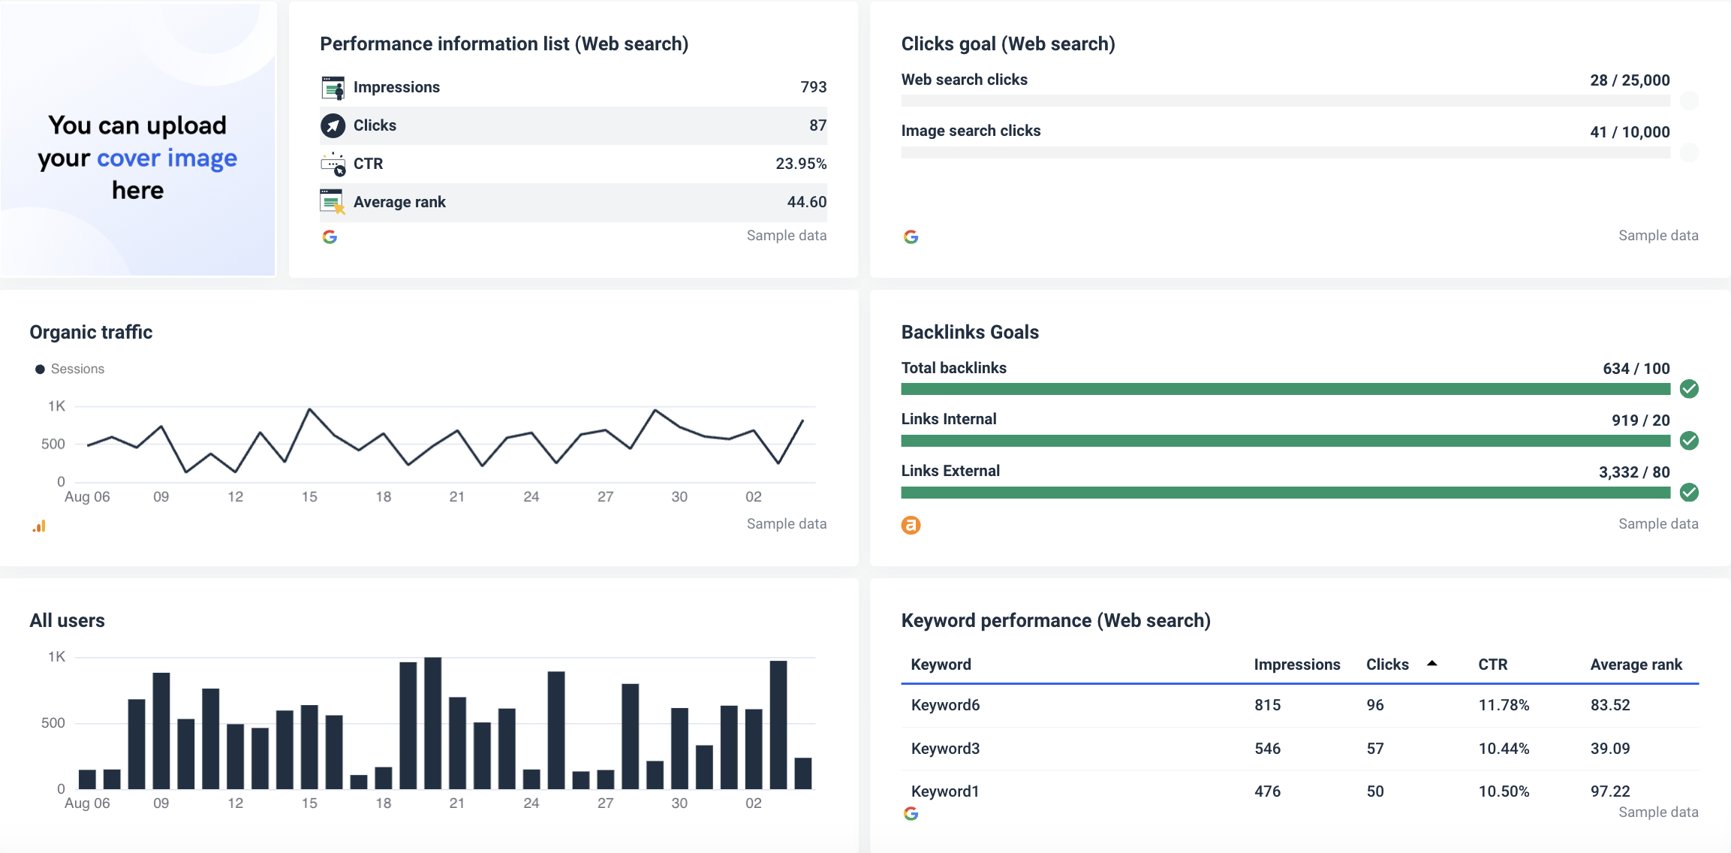Click the Ahrefs icon in Backlinks Goals

click(911, 525)
